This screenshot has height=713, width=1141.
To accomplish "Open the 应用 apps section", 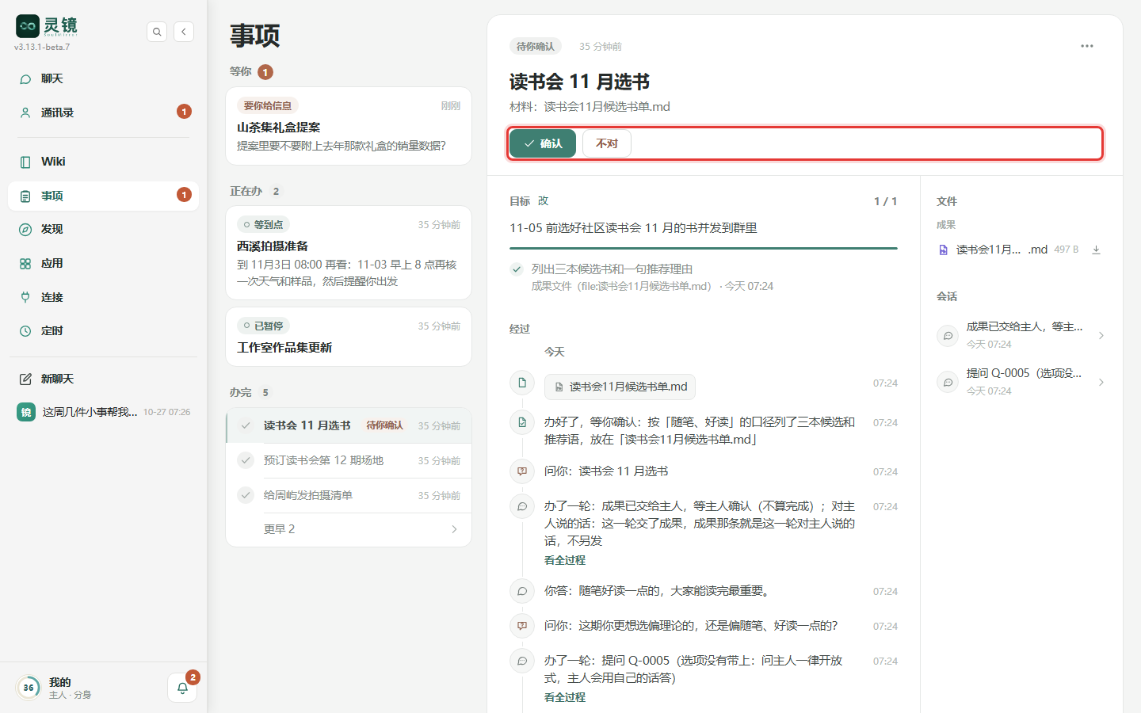I will point(103,263).
